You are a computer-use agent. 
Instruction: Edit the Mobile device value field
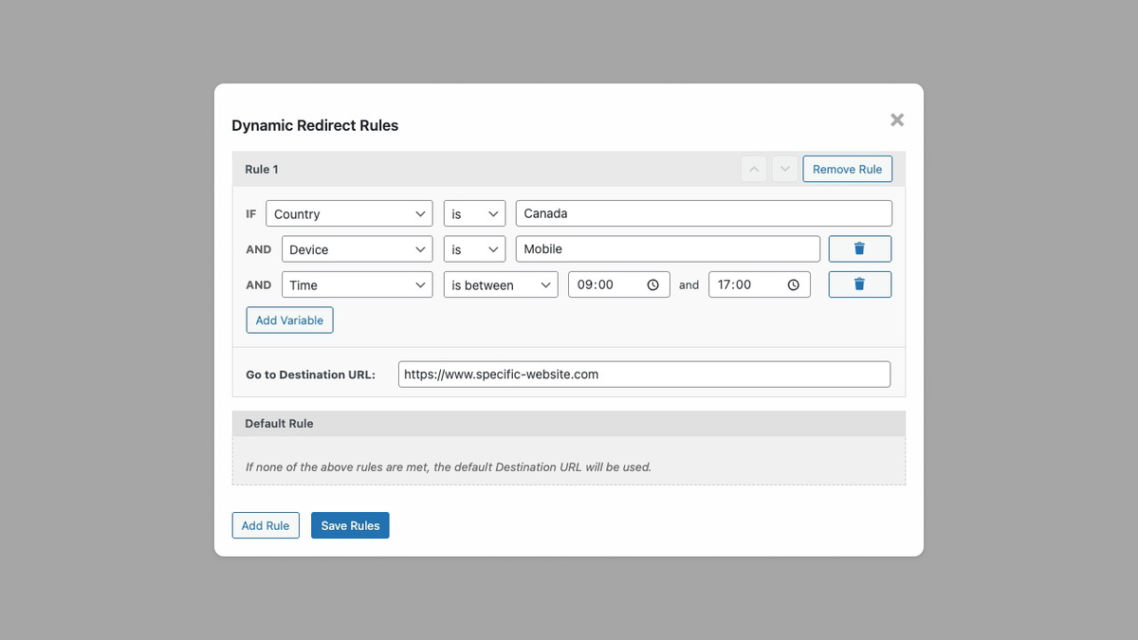click(668, 248)
